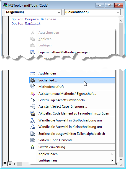Open Einfügen aus menu entry

pos(72,160)
